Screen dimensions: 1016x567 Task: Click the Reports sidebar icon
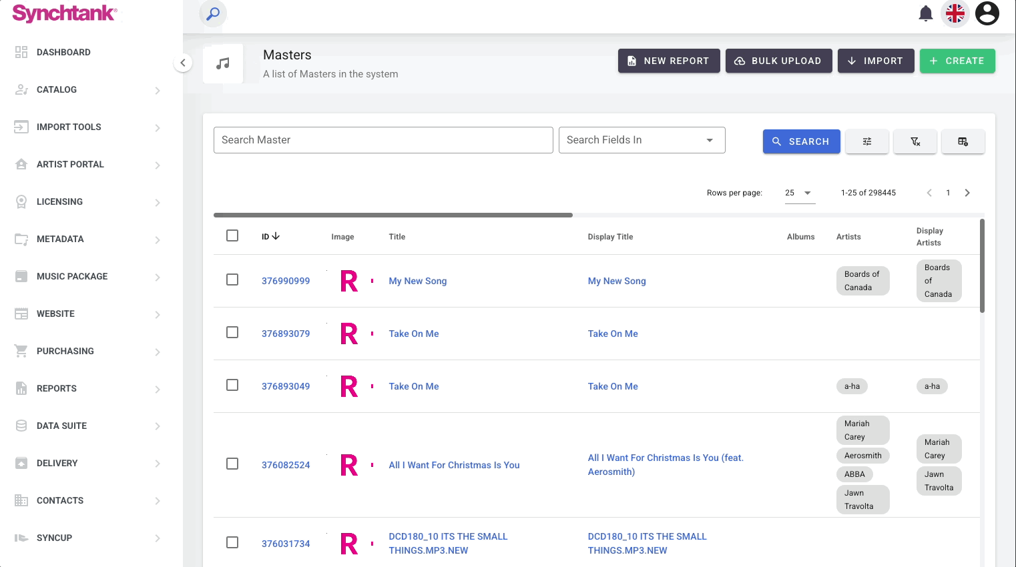click(21, 388)
